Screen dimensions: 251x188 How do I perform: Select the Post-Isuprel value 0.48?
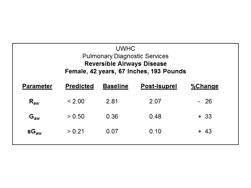(x=155, y=117)
